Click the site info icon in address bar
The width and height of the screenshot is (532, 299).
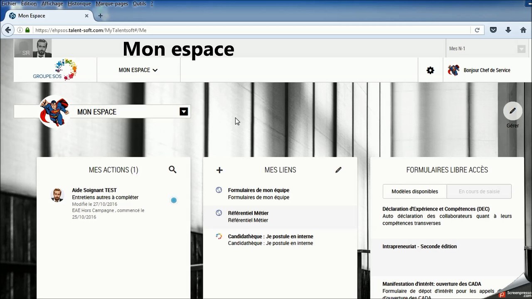click(x=20, y=30)
